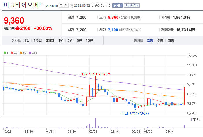This screenshot has width=203, height=137.
Task: Click the 거래량 legend in volume chart
Action: point(195,119)
